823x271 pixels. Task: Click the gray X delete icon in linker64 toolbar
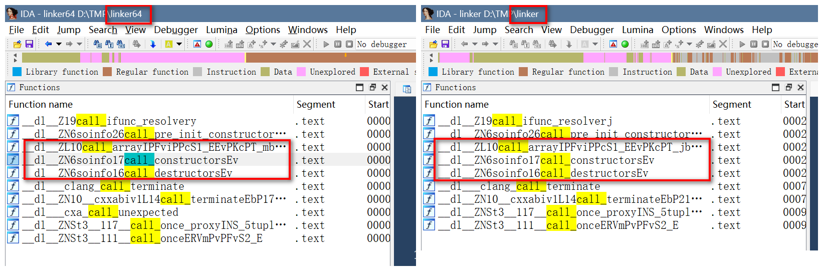[307, 45]
